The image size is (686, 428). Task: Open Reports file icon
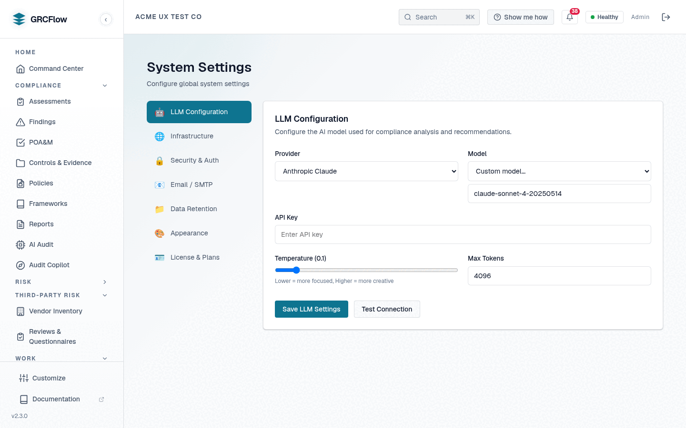(x=20, y=224)
